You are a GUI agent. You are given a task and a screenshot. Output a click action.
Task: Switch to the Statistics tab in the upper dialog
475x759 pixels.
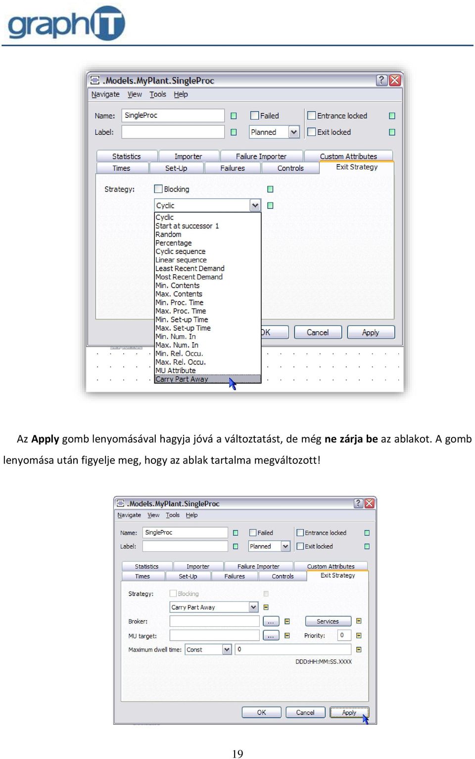point(127,156)
